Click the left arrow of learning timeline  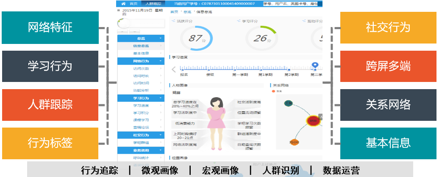174,70
